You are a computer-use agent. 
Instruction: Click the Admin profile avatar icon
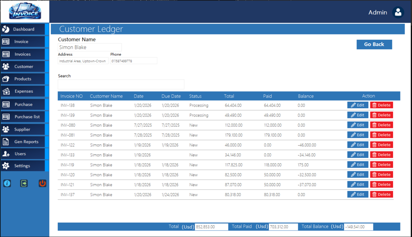point(398,12)
